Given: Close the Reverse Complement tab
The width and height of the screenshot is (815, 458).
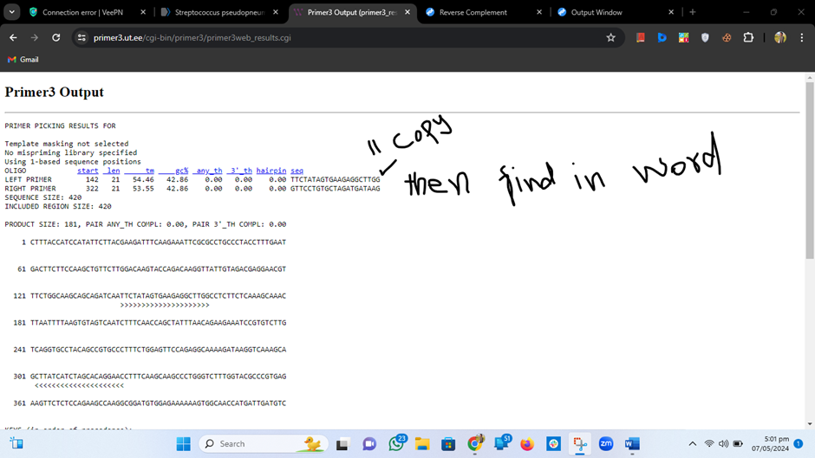Looking at the screenshot, I should click(539, 12).
